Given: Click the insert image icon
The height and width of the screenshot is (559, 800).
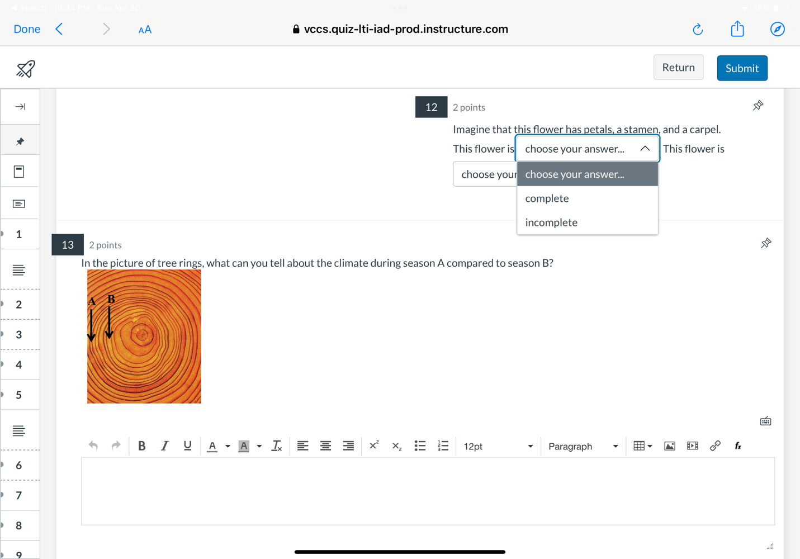Looking at the screenshot, I should coord(669,446).
